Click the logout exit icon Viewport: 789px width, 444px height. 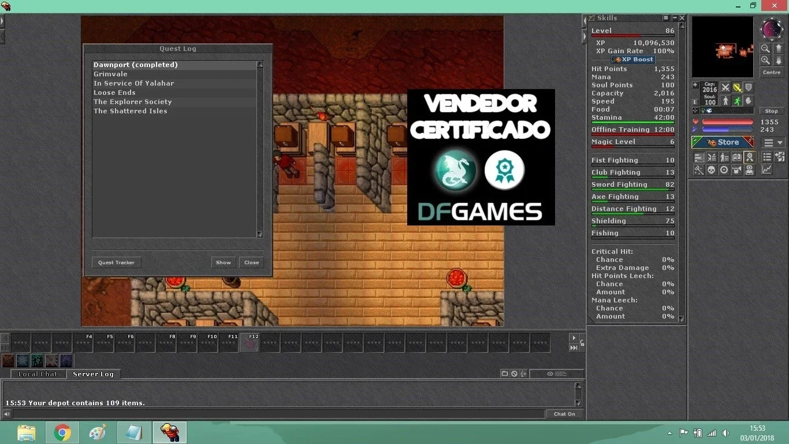pyautogui.click(x=780, y=157)
